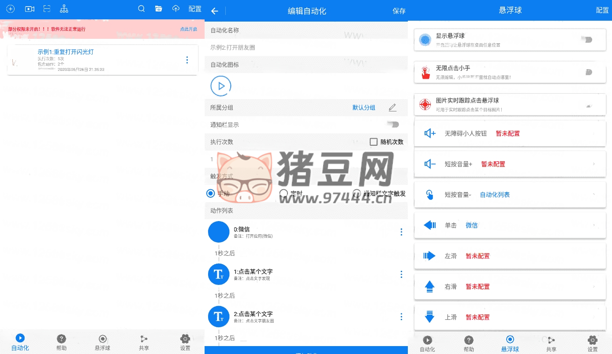Check the 随机次数 checkbox
Viewport: 612px width, 354px height.
point(374,142)
